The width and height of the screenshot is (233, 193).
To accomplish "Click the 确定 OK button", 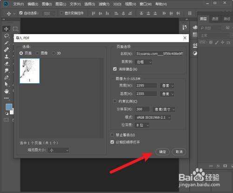I will point(163,151).
